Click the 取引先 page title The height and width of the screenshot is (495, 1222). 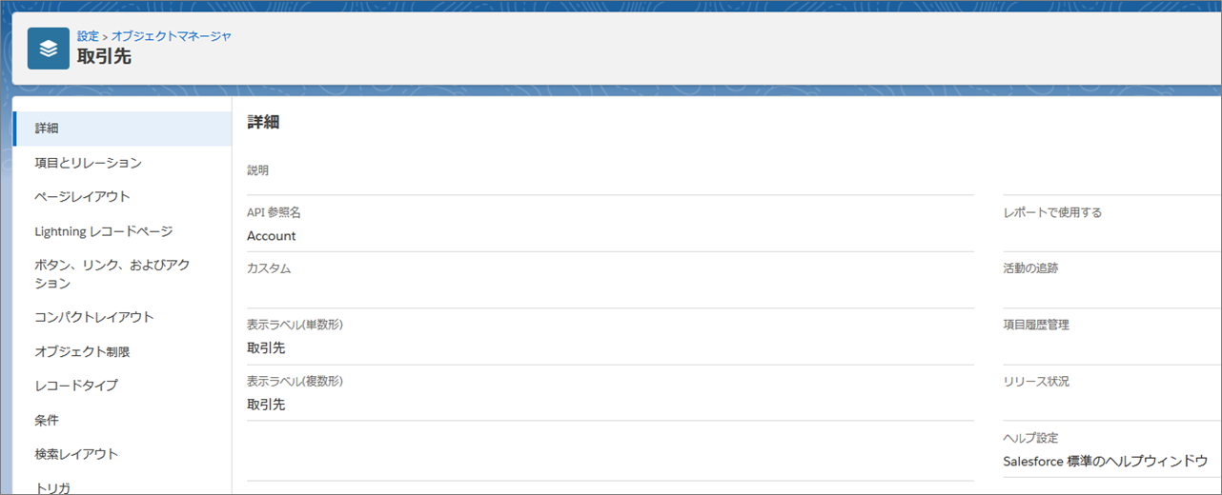point(104,57)
